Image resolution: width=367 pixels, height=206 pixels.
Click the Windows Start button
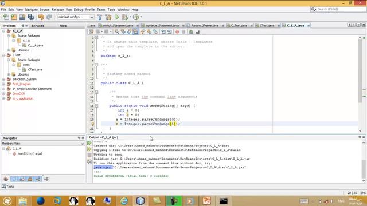(7, 201)
